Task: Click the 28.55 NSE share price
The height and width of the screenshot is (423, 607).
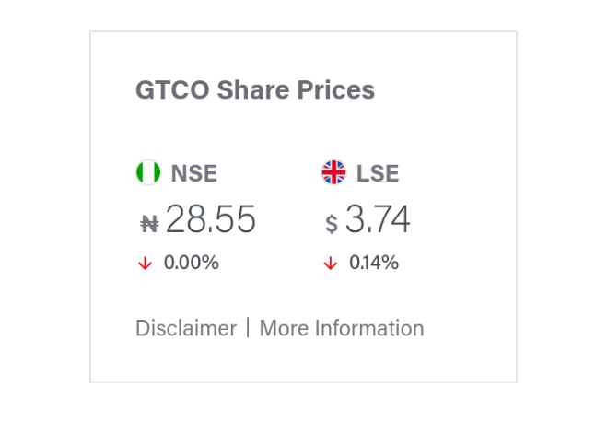Action: point(211,220)
